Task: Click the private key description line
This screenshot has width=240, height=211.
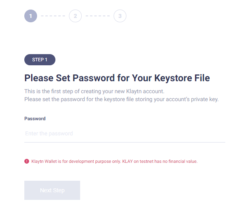Action: [122, 99]
